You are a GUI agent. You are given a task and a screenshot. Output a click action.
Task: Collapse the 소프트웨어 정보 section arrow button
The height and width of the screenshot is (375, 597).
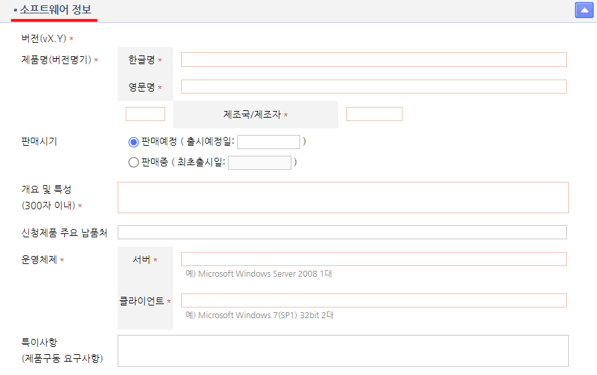pyautogui.click(x=584, y=10)
